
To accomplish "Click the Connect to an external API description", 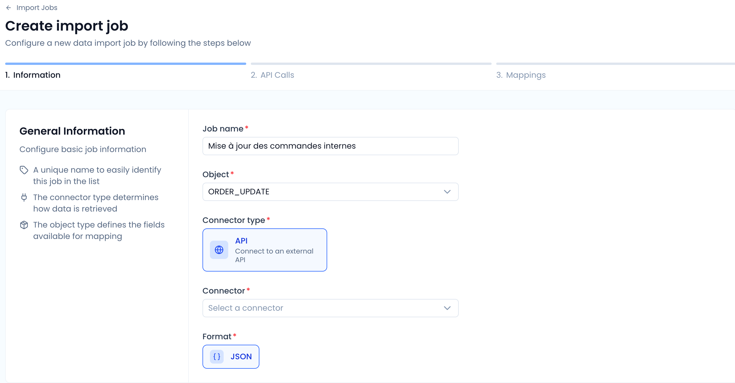I will click(274, 255).
